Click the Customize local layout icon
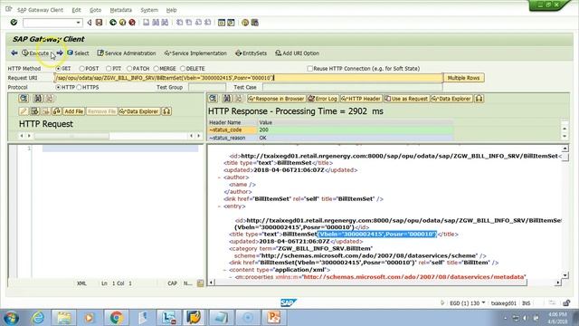Viewport: 579px width, 326px height. (x=255, y=23)
